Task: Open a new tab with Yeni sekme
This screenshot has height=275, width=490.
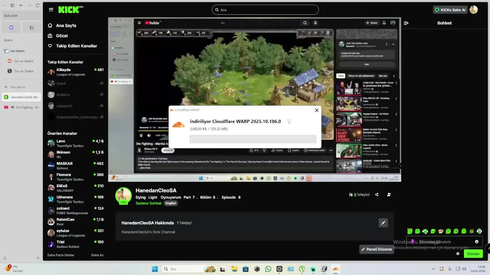Action: click(21, 87)
